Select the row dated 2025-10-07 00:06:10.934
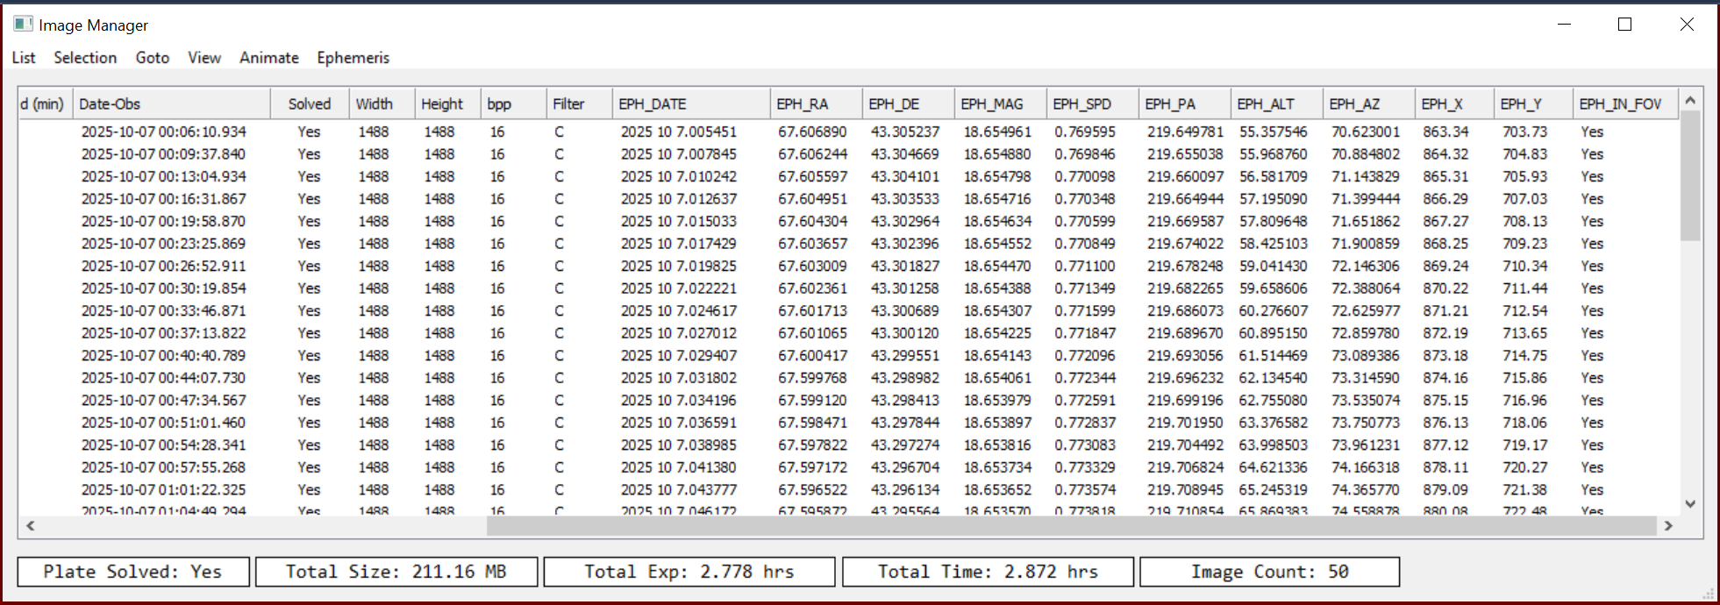Image resolution: width=1720 pixels, height=605 pixels. 164,132
